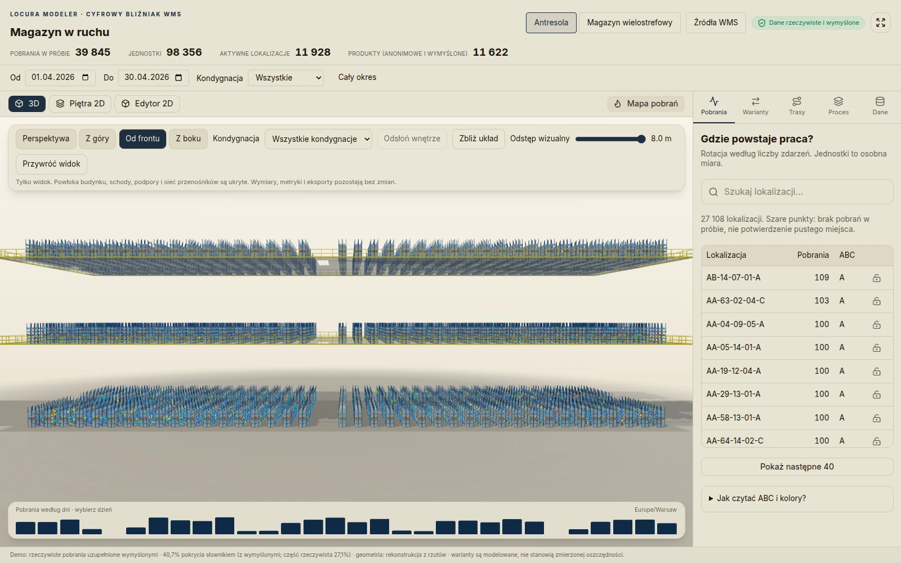Open the Dane tab
Image resolution: width=901 pixels, height=563 pixels.
coord(880,106)
